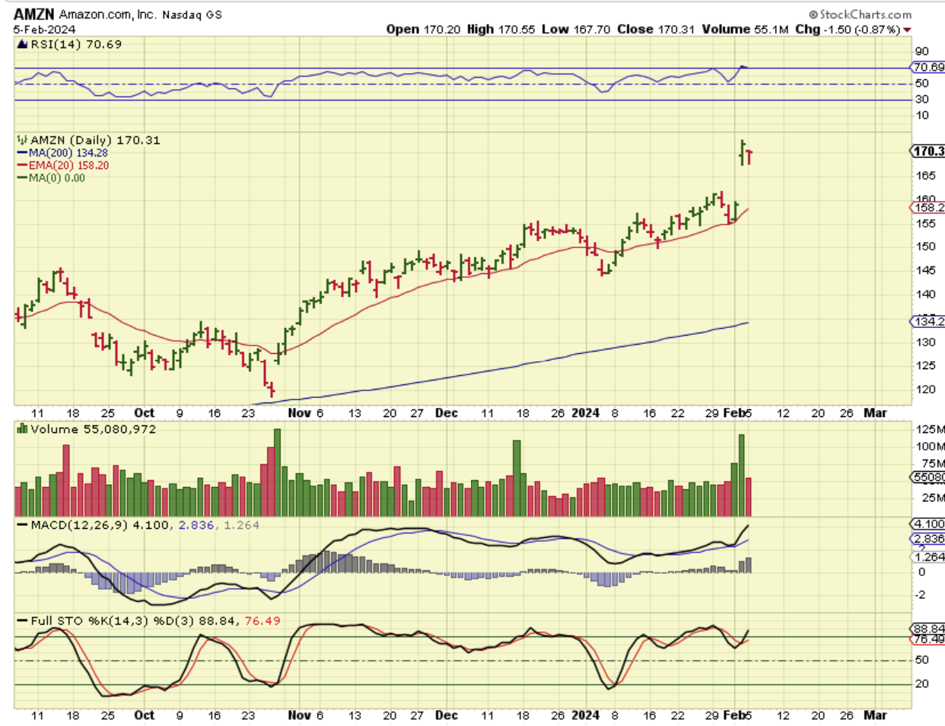Click the blue MA(200) legend line marker
The width and height of the screenshot is (945, 726).
(x=22, y=153)
